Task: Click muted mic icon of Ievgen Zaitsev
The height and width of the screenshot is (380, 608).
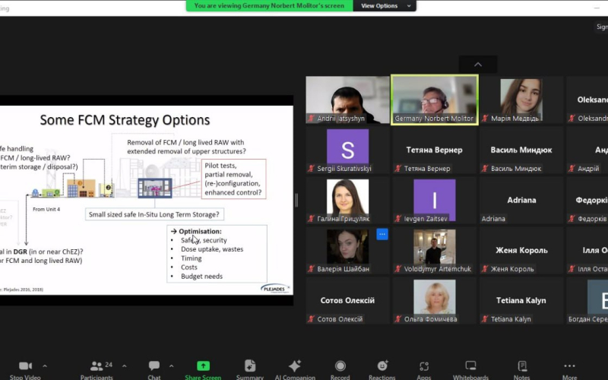Action: pyautogui.click(x=397, y=219)
